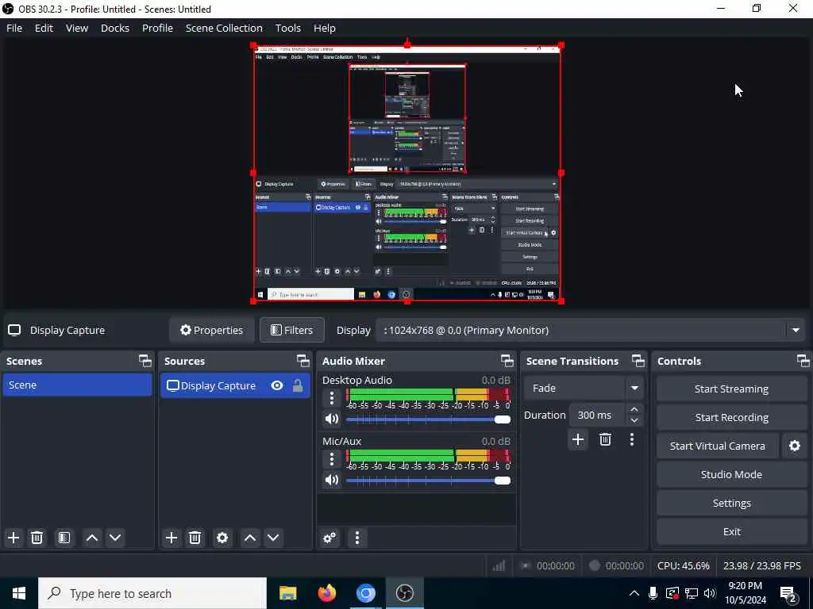
Task: Open the View menu
Action: (x=77, y=28)
